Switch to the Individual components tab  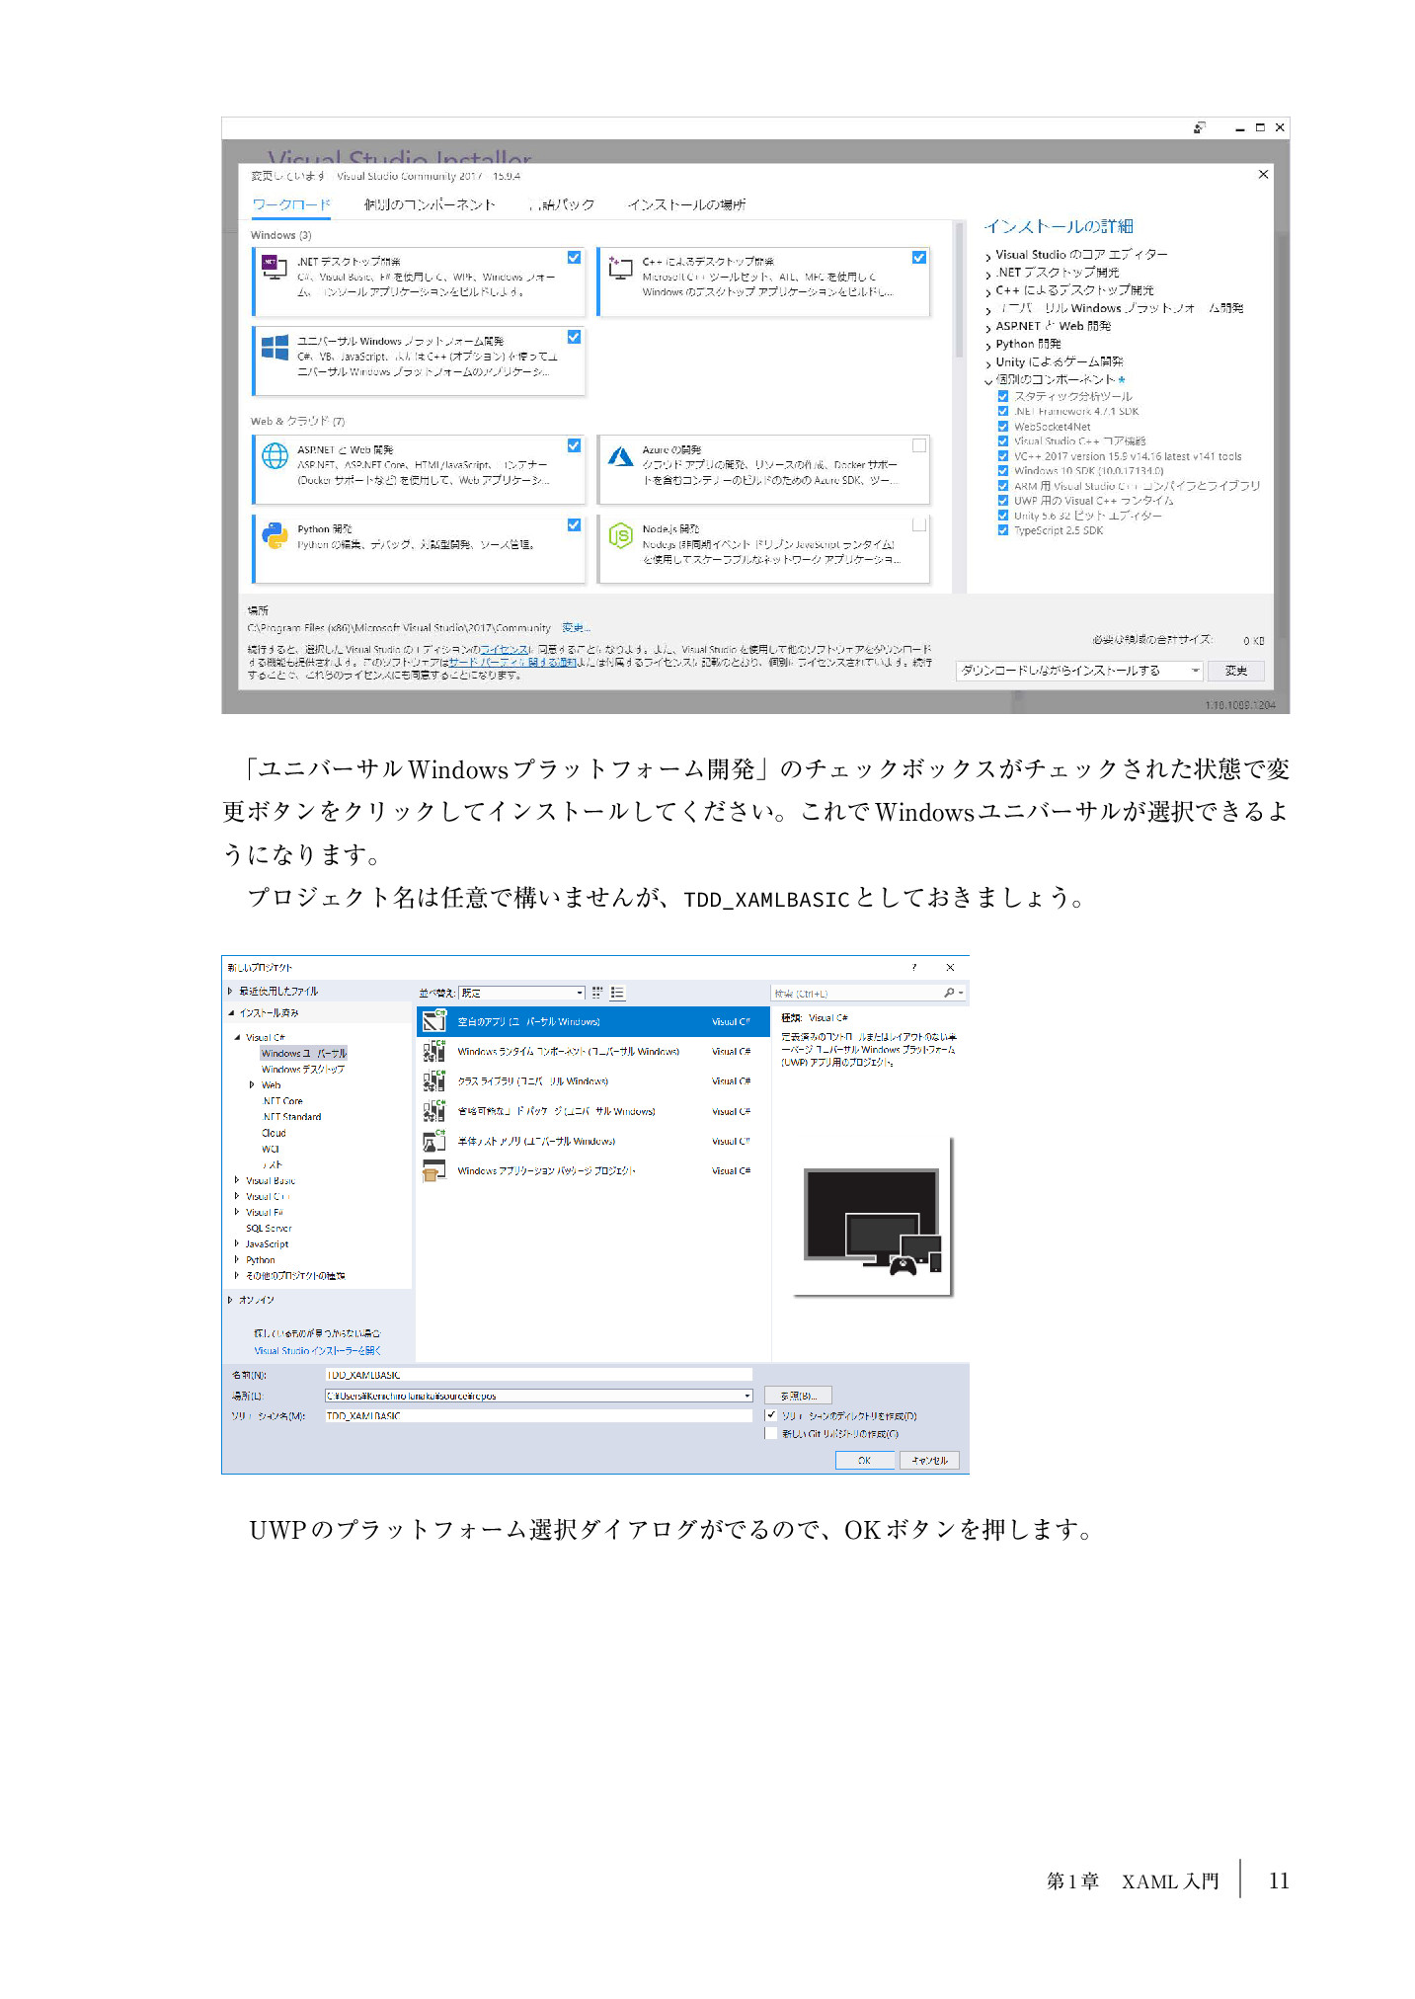click(430, 204)
